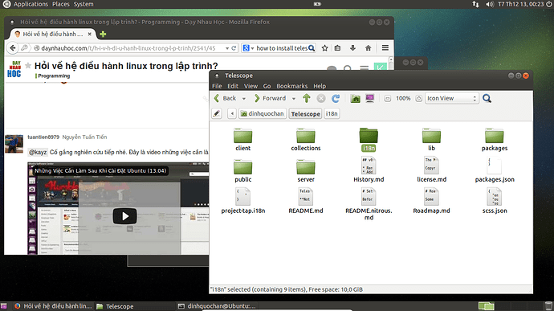The image size is (554, 311).
Task: Select the scss.json file
Action: coord(495,201)
